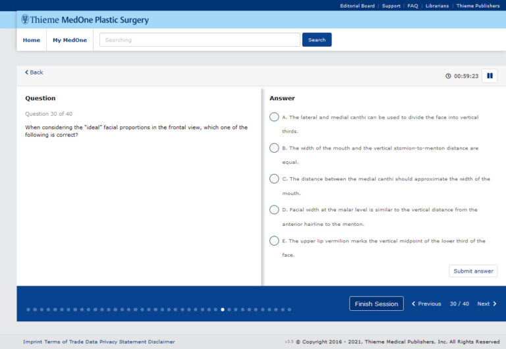Open the Home tab
The width and height of the screenshot is (506, 349).
coord(32,40)
